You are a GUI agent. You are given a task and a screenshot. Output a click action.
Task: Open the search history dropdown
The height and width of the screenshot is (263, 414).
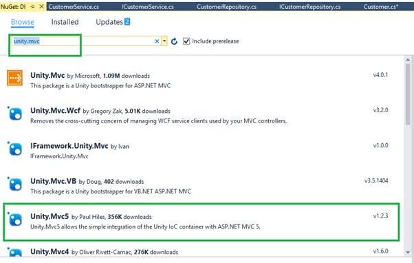[x=164, y=41]
